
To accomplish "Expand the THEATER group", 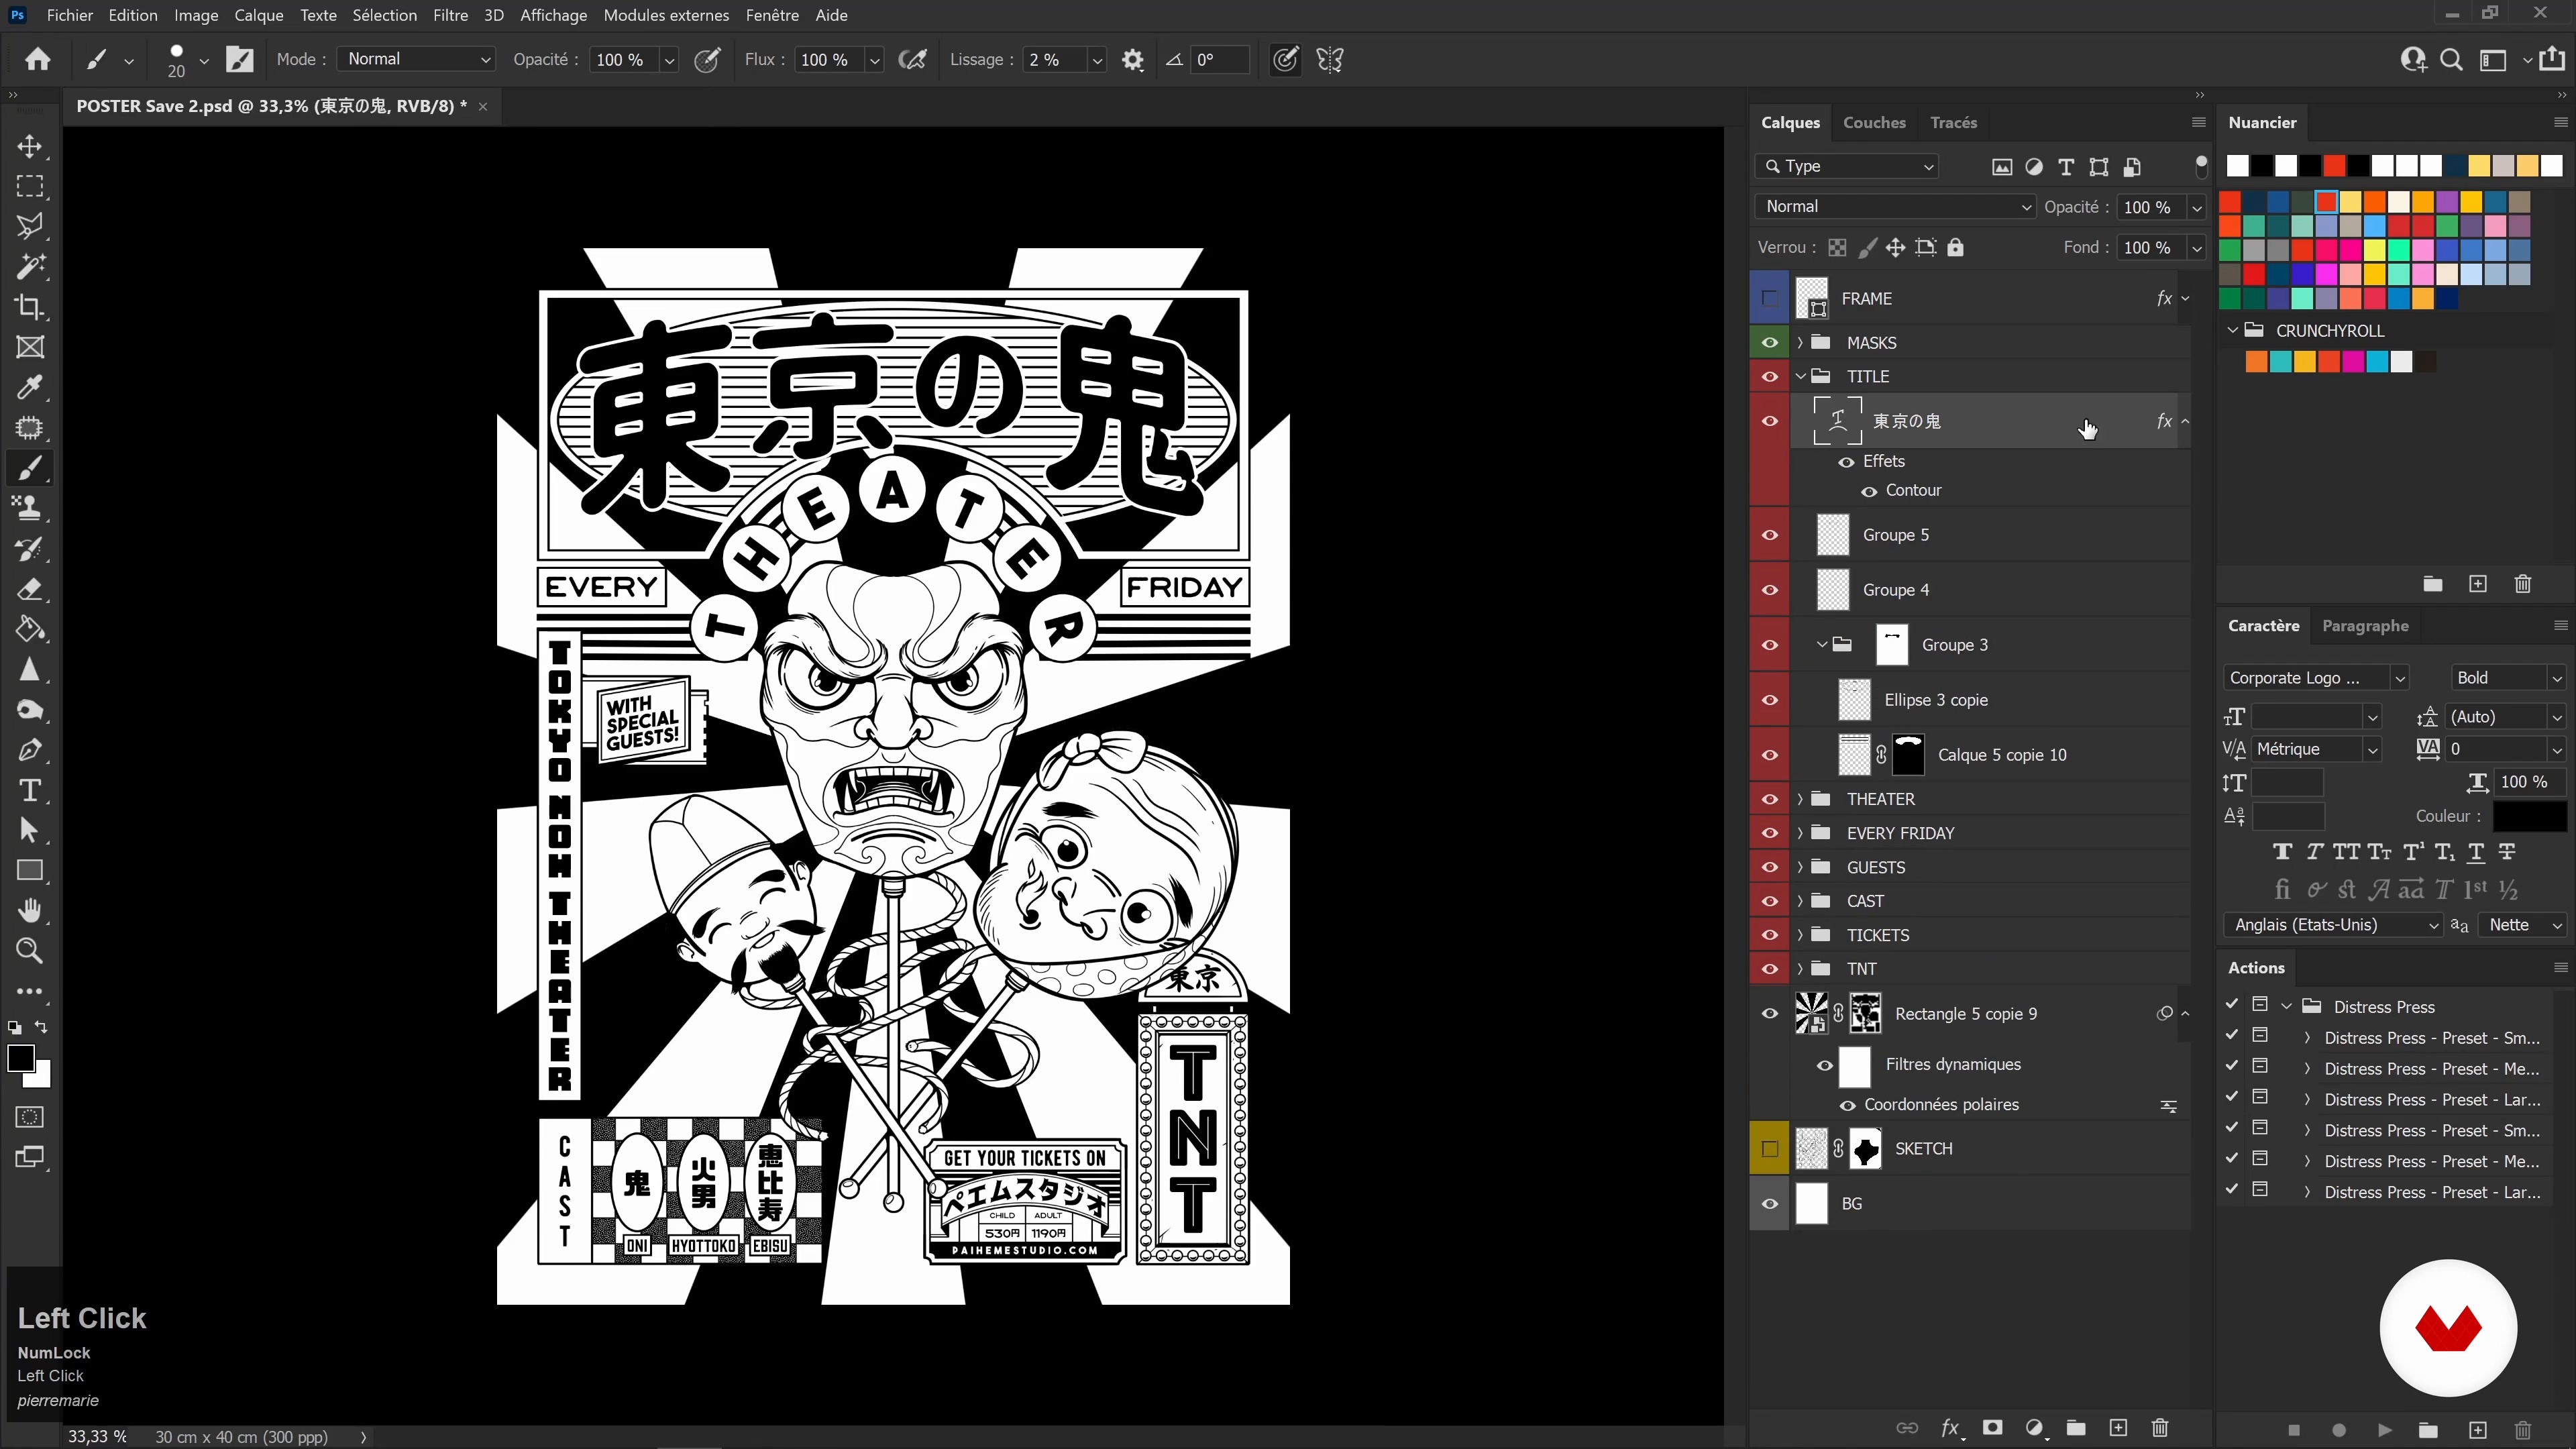I will pos(1800,799).
